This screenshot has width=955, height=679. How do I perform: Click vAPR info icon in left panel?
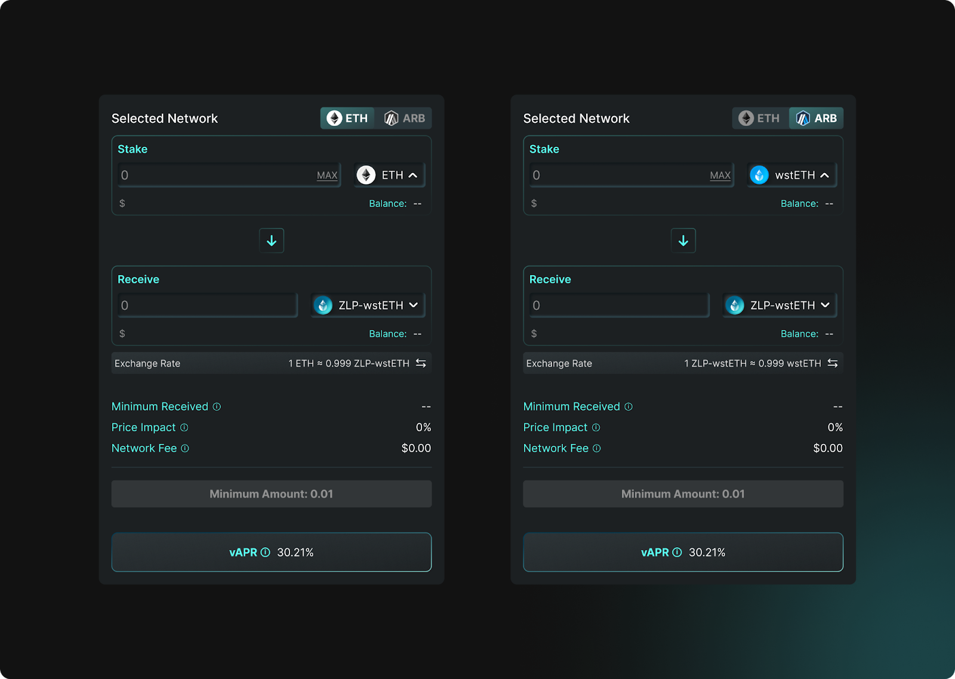(x=266, y=553)
